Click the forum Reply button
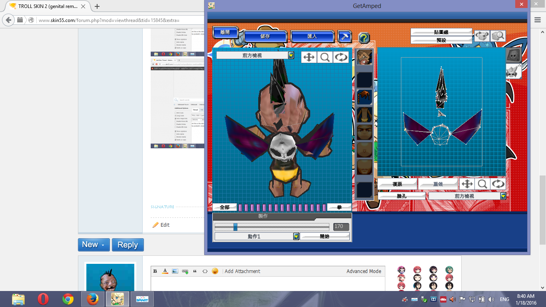 [128, 245]
